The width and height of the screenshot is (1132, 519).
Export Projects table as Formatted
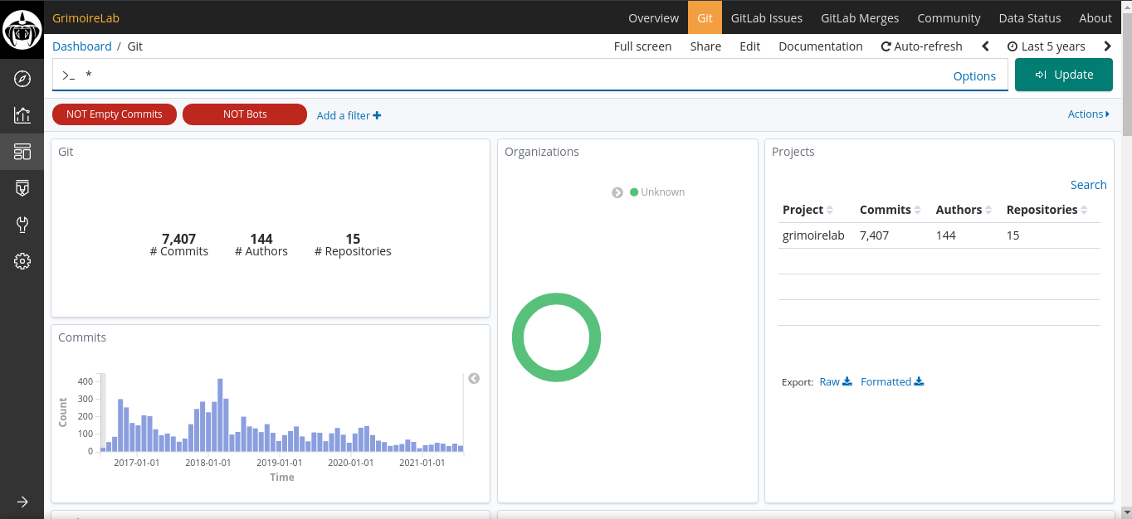pos(892,382)
